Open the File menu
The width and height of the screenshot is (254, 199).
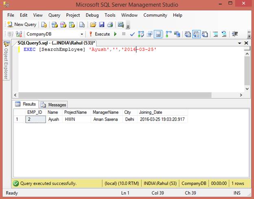point(11,15)
